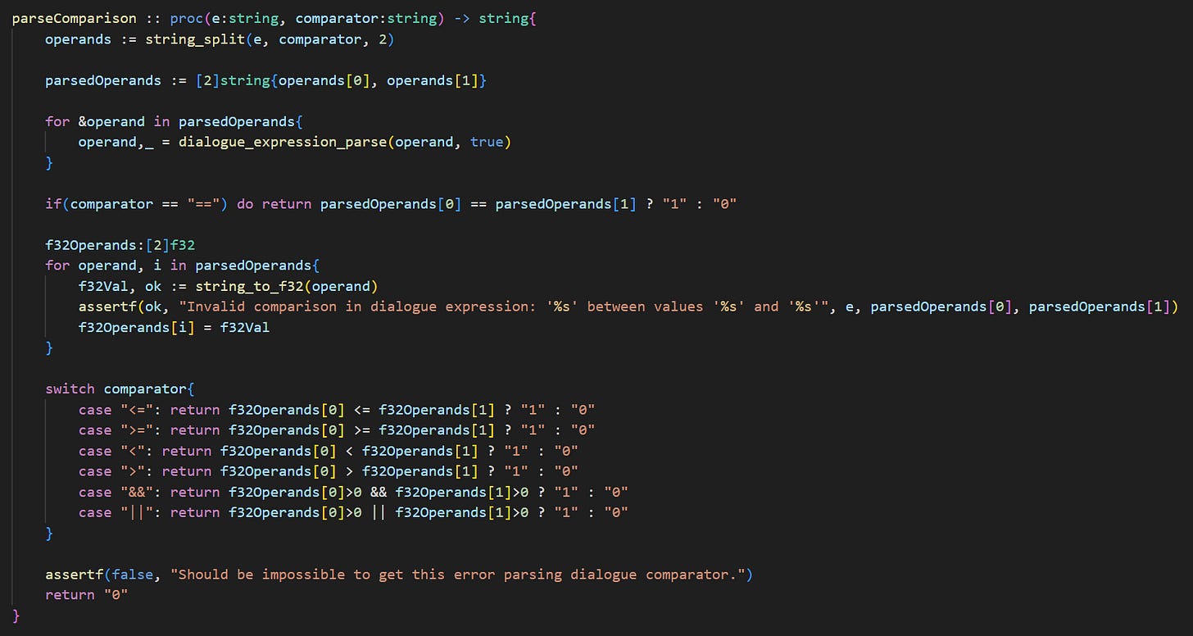Click the final return "0" statement

(x=86, y=594)
